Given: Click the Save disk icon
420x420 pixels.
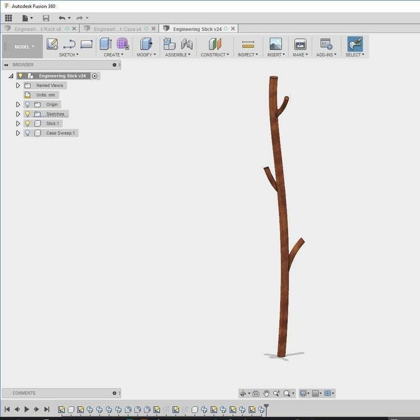Looking at the screenshot, I should (x=46, y=18).
